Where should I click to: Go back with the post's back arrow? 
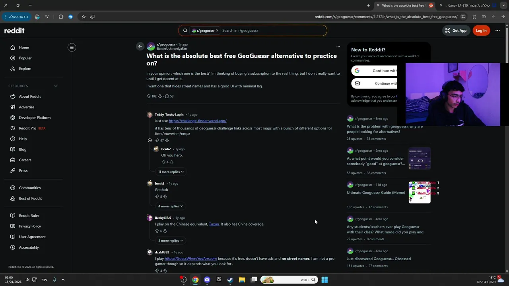140,46
